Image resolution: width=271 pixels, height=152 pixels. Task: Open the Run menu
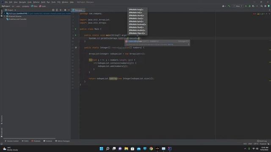pos(48,2)
